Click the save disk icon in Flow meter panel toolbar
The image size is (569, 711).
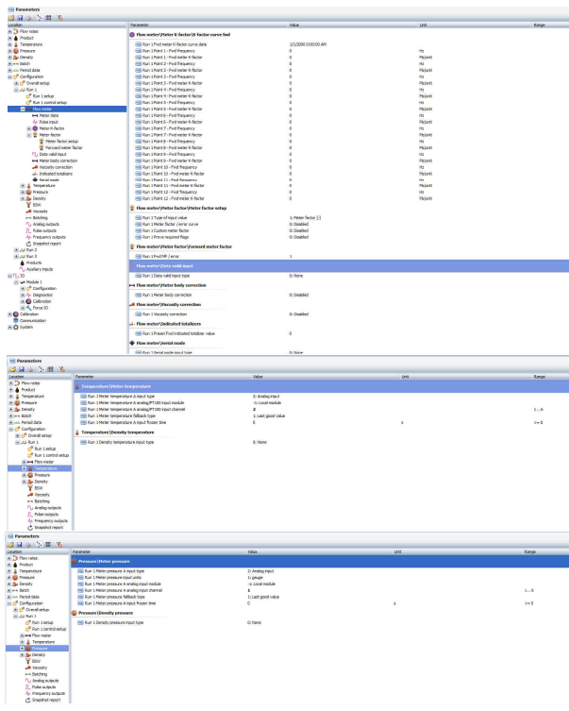[20, 18]
